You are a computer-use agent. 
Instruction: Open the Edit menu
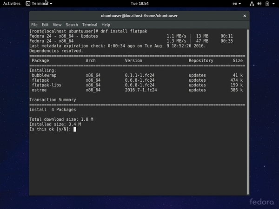pos(45,25)
